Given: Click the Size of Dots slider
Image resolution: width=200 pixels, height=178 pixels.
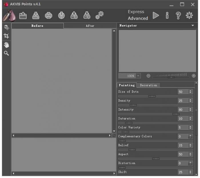Looking at the screenshot, I should coord(156,96).
